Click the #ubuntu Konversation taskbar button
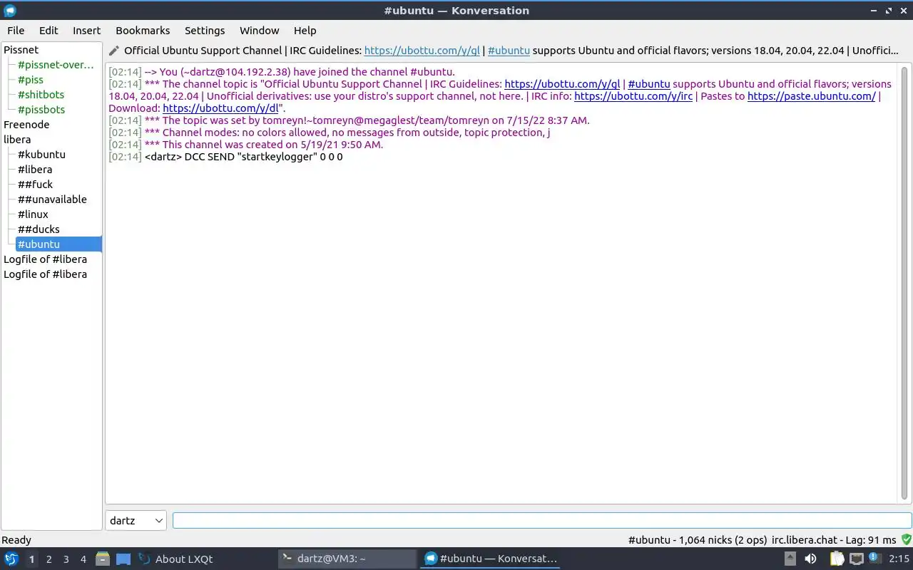 [x=491, y=559]
